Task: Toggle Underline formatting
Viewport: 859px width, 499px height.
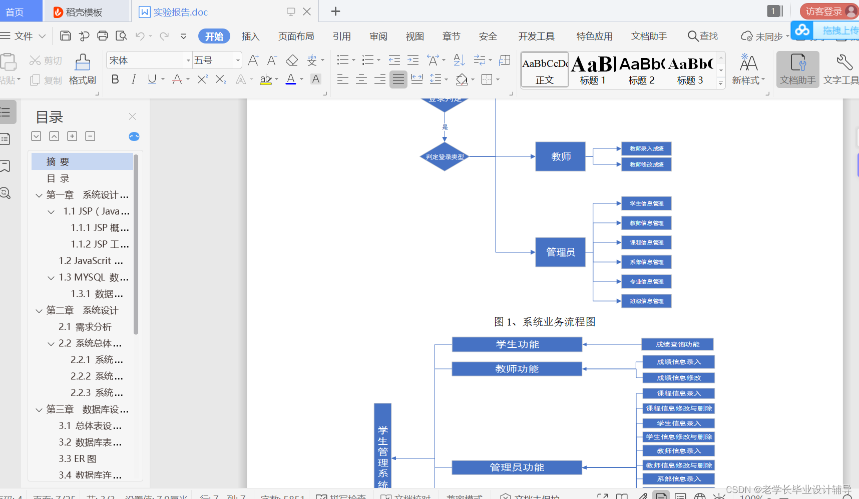Action: pos(151,79)
